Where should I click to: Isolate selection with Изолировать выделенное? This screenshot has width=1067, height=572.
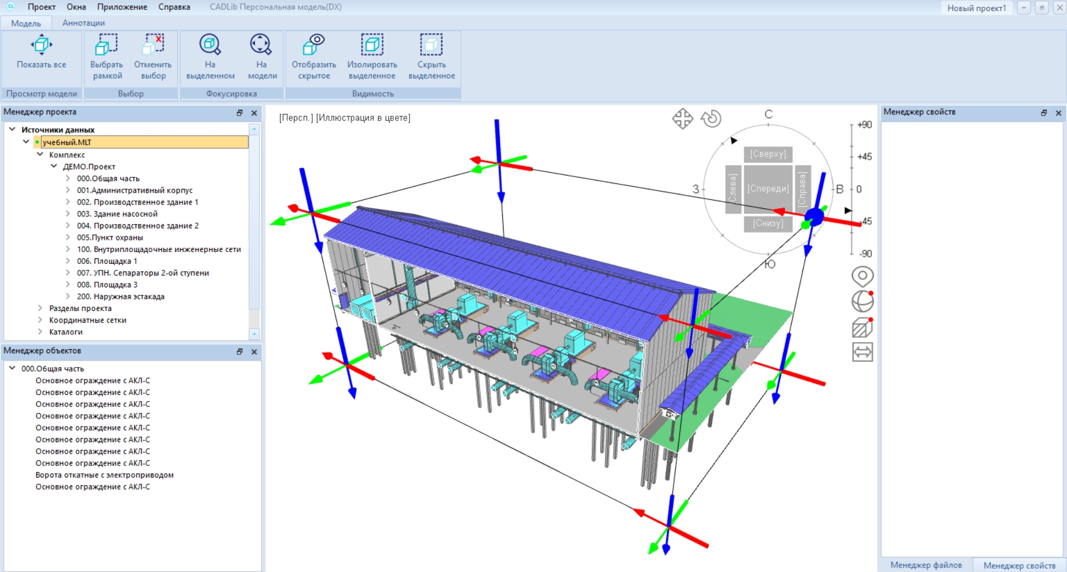click(x=372, y=45)
